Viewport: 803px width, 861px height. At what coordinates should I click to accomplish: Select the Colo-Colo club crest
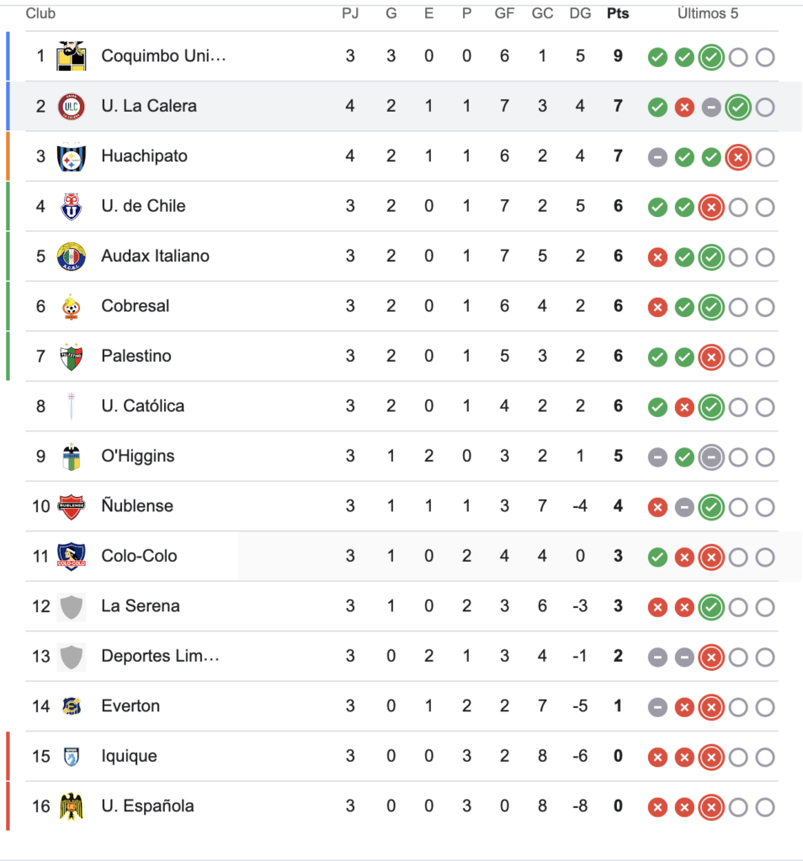click(72, 556)
